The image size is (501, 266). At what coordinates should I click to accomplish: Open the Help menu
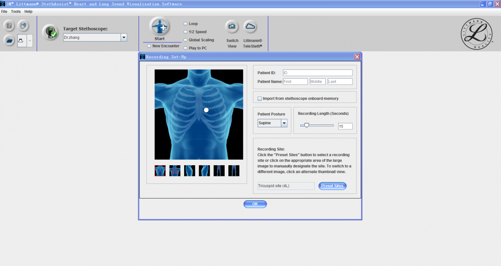pos(28,12)
